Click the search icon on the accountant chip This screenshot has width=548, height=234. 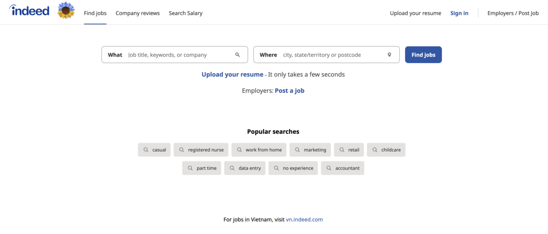(329, 168)
